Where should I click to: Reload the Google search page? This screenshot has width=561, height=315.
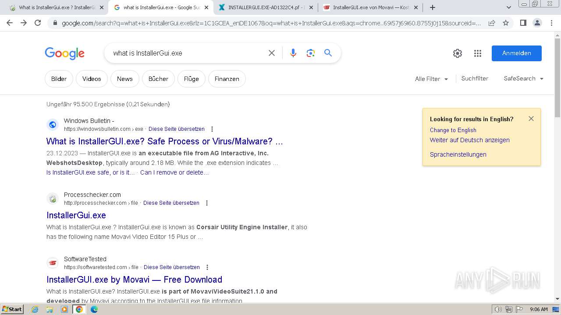[x=38, y=23]
